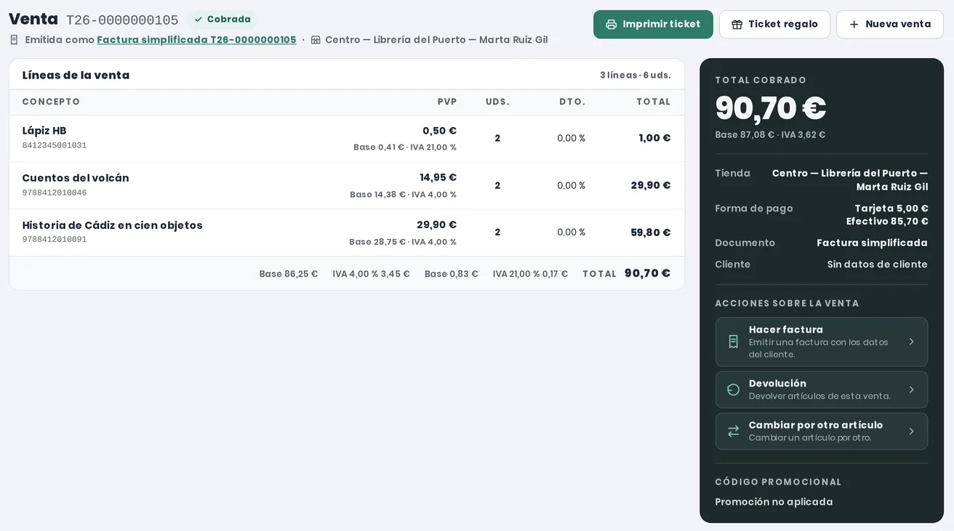Choose Devolución action
Screen dimensions: 954x531
822,390
